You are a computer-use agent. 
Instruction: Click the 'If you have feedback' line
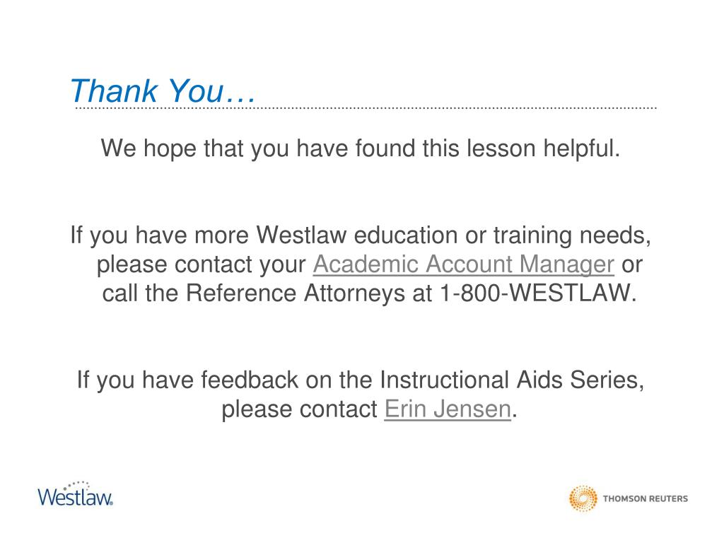tap(360, 380)
